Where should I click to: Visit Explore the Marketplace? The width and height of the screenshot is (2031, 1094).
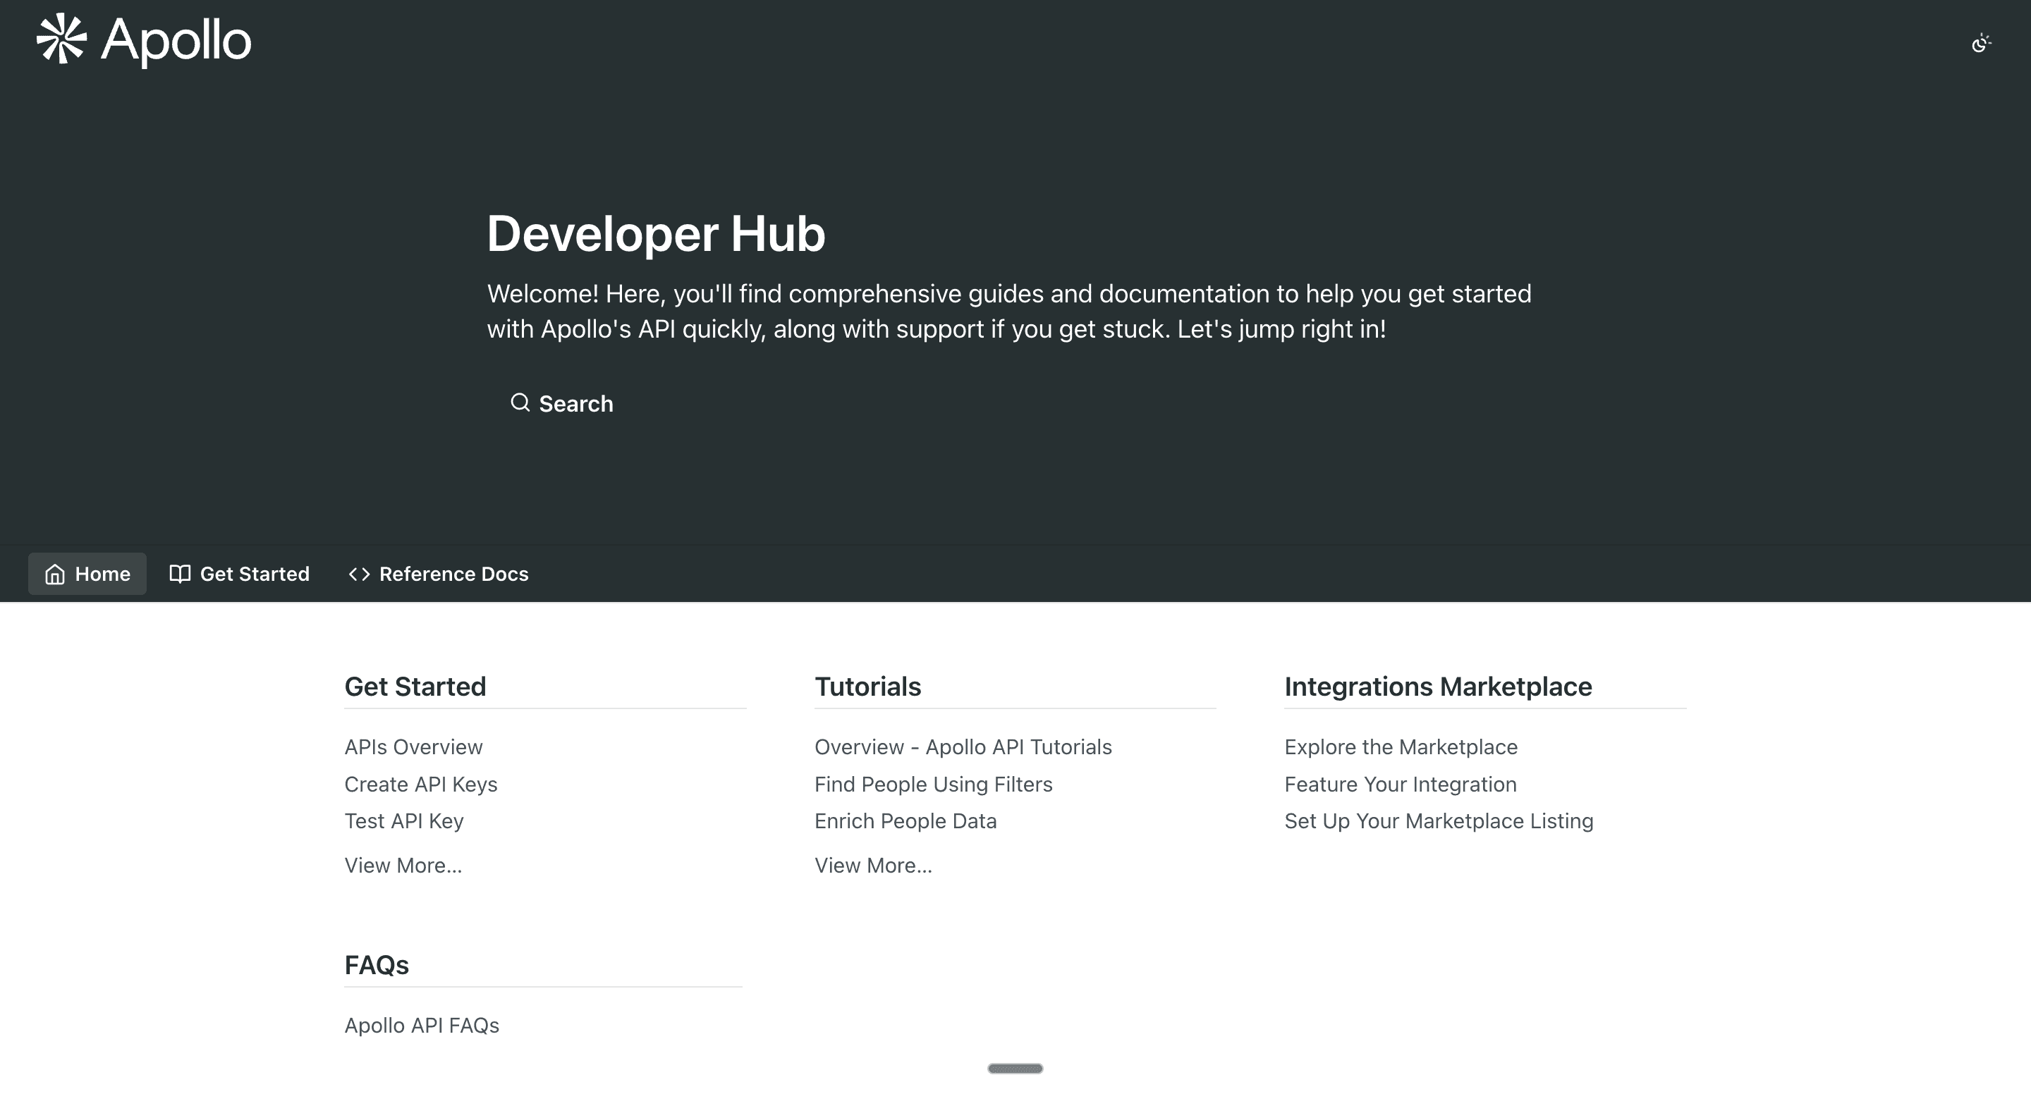(1401, 747)
